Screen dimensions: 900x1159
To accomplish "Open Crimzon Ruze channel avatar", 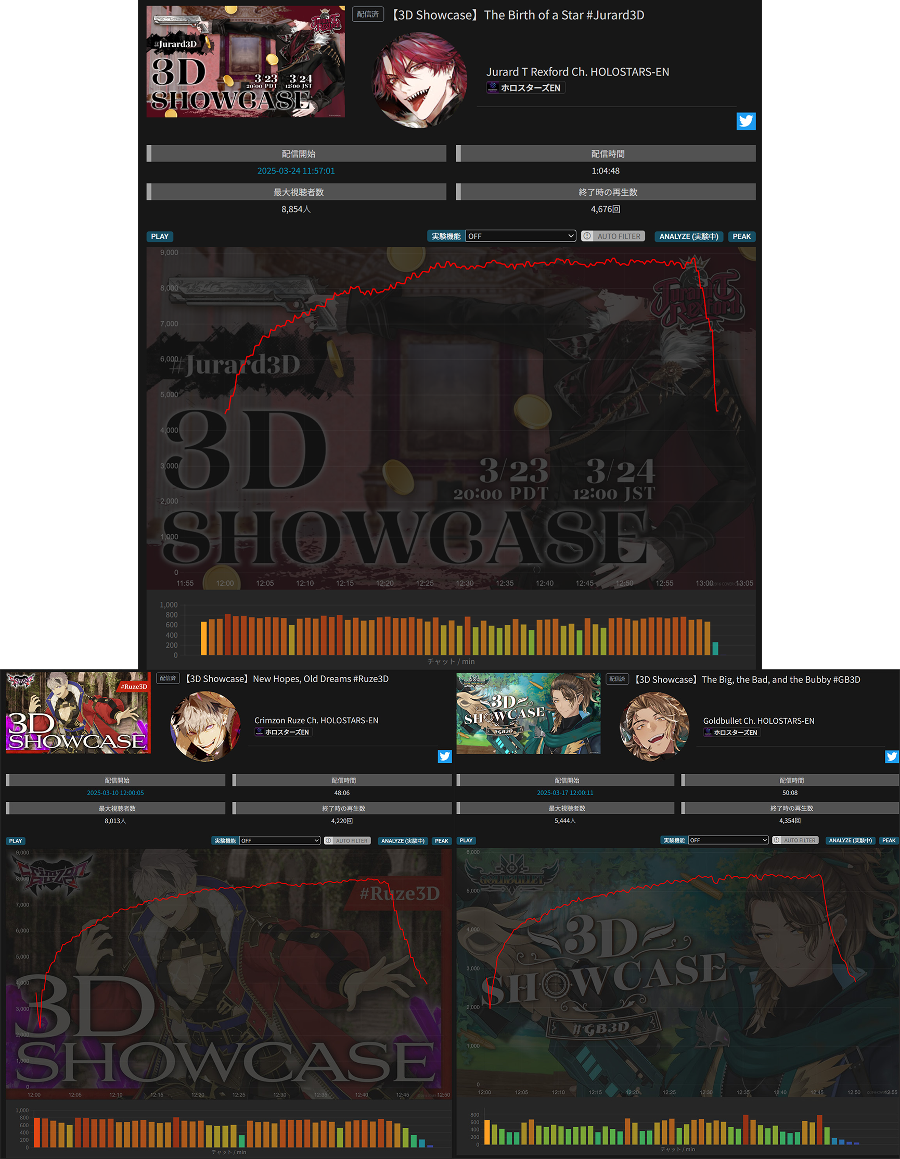I will (x=205, y=726).
